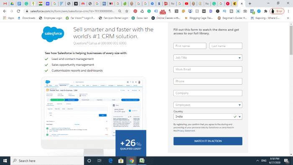Click the +26% Qualified Leads badge

[x=131, y=143]
